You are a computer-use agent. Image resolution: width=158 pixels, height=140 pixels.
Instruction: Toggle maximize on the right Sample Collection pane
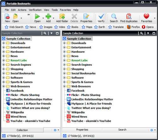point(154,33)
